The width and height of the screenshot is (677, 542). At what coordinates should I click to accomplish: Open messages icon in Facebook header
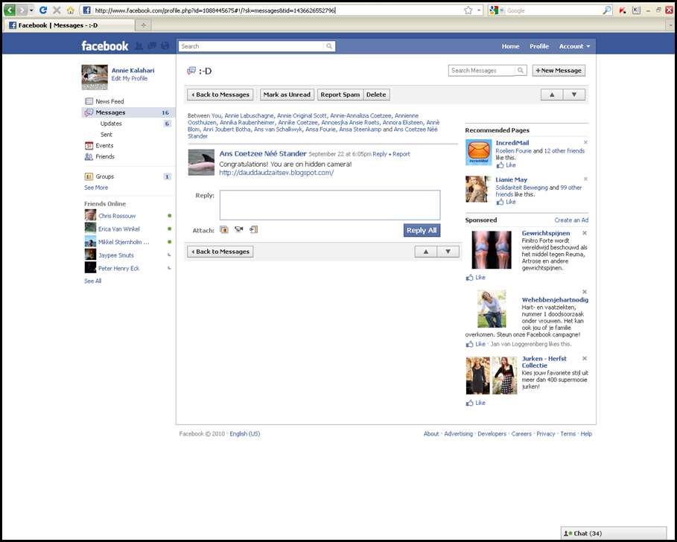152,45
